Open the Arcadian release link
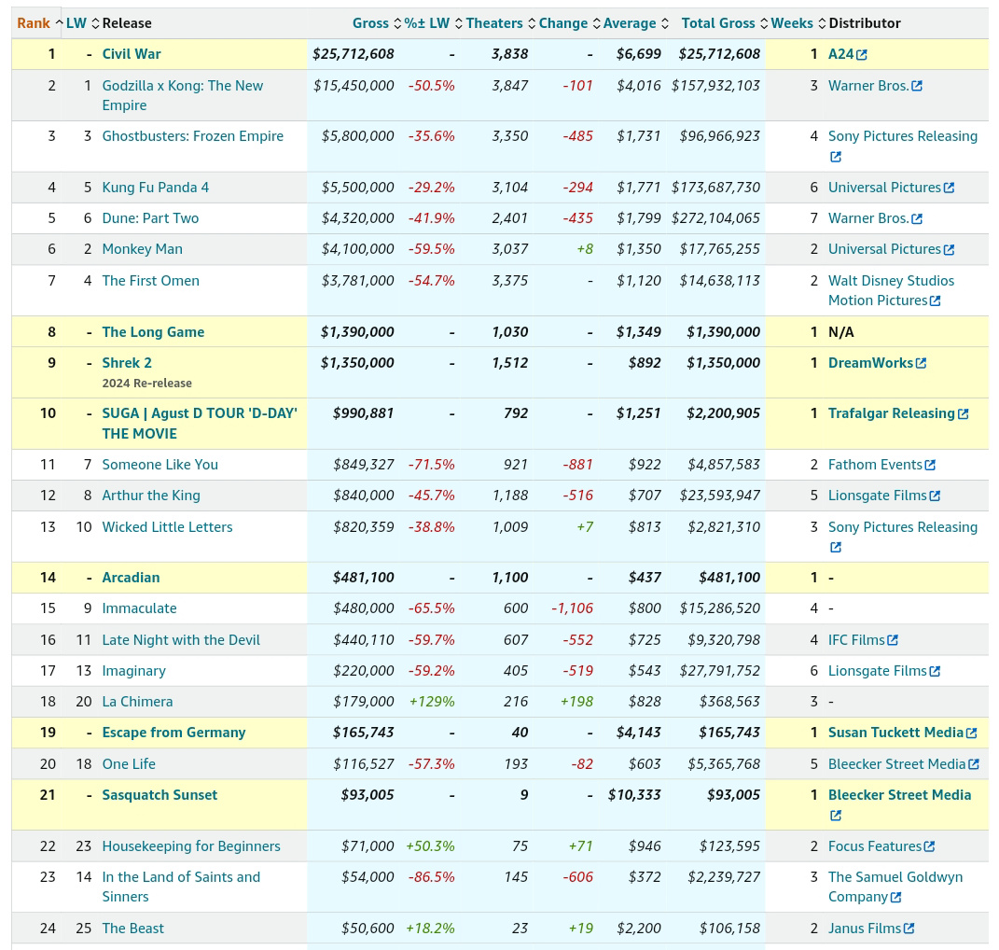 pos(131,578)
